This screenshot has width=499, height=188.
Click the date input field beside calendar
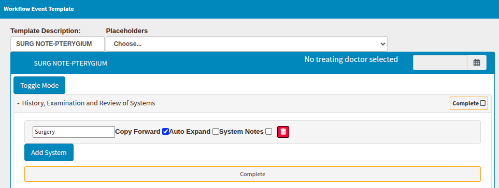(440, 62)
